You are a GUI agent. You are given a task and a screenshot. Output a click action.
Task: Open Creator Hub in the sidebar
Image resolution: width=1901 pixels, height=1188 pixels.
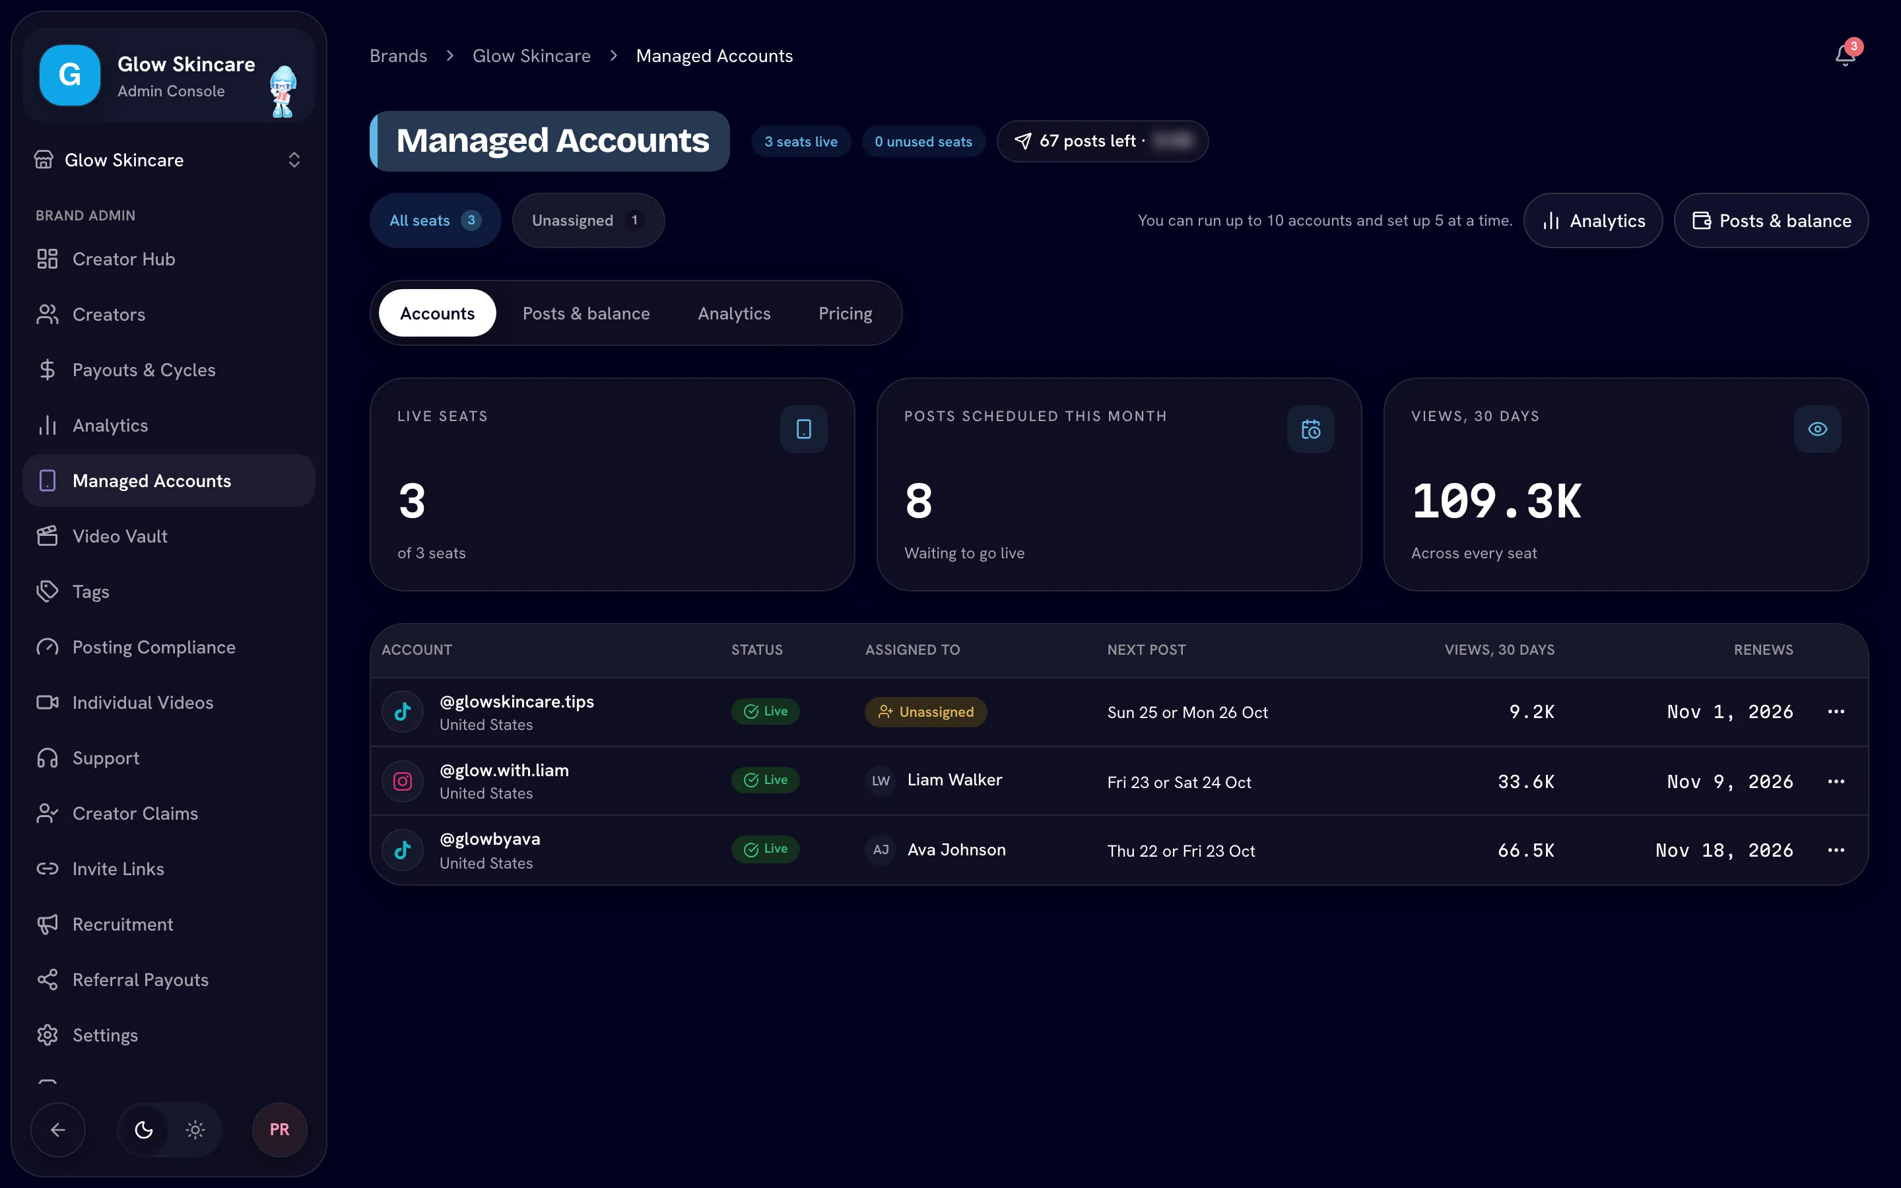(169, 259)
